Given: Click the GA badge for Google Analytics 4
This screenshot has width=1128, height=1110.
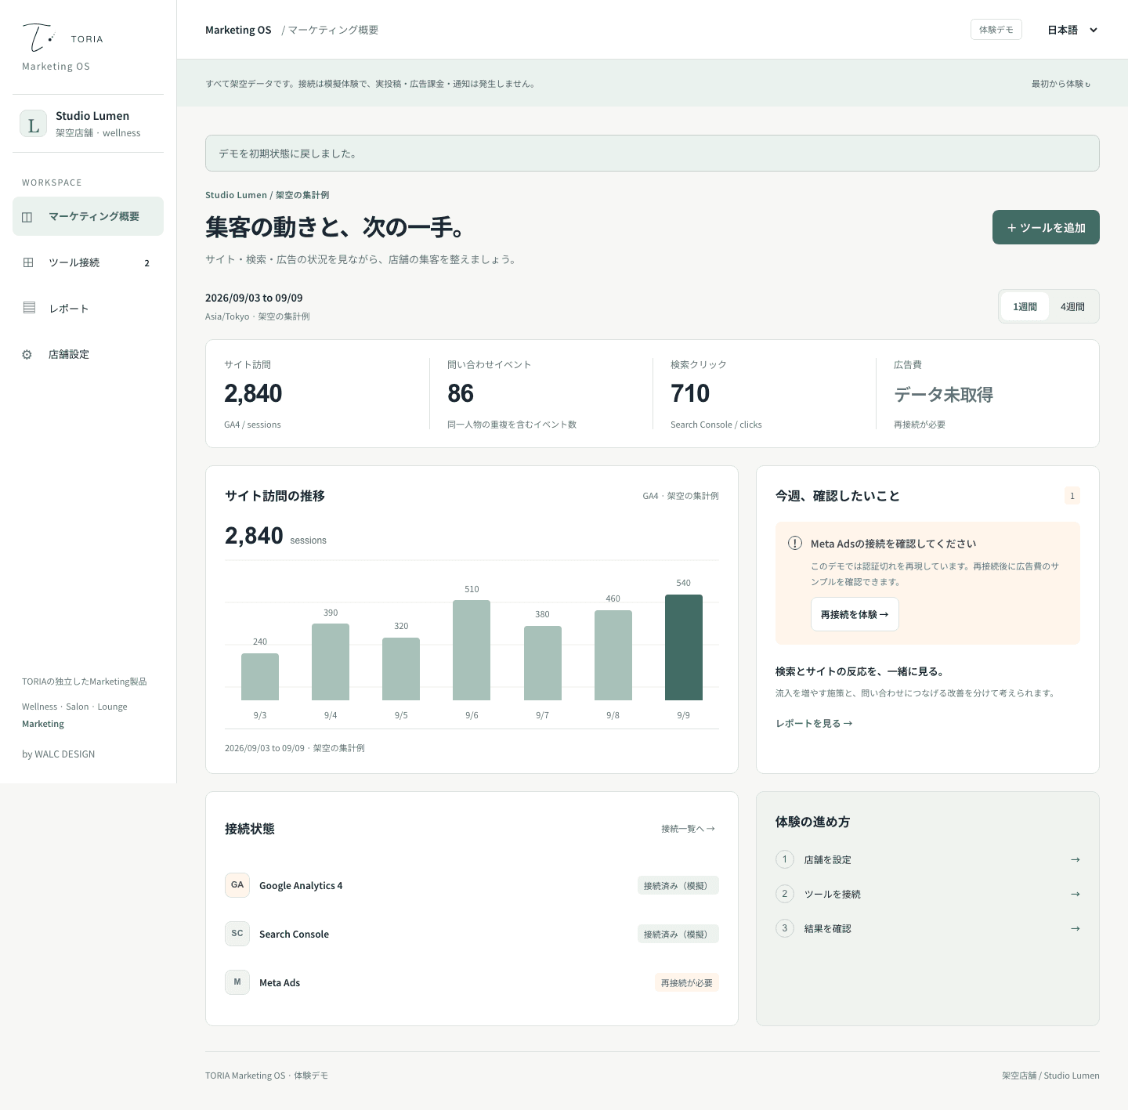Looking at the screenshot, I should [237, 885].
